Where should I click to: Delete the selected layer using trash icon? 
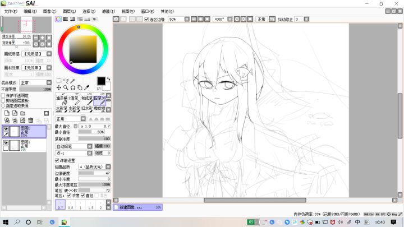[x=31, y=120]
